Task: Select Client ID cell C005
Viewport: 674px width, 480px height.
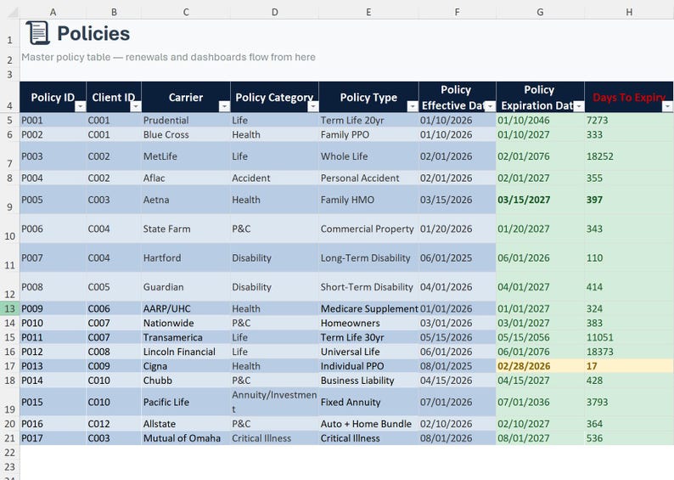Action: click(x=114, y=286)
